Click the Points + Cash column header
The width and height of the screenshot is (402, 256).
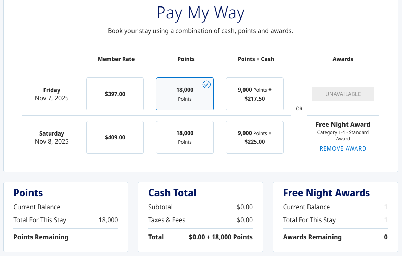(x=256, y=59)
